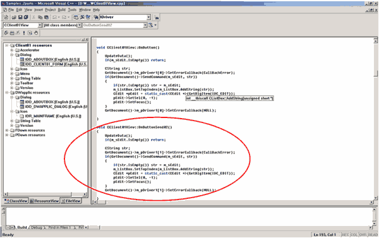Open the Insert menu
This screenshot has width=379, height=238.
39,9
